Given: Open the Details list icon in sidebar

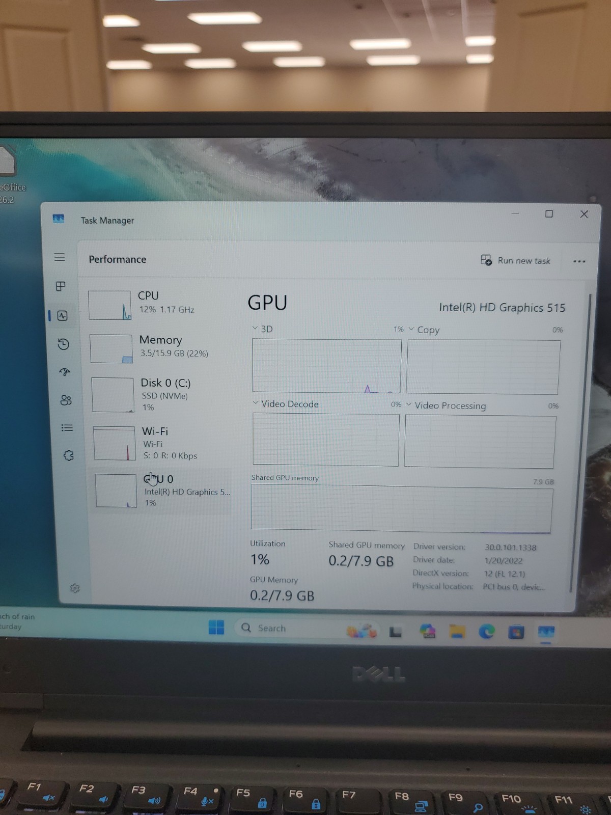Looking at the screenshot, I should click(67, 428).
